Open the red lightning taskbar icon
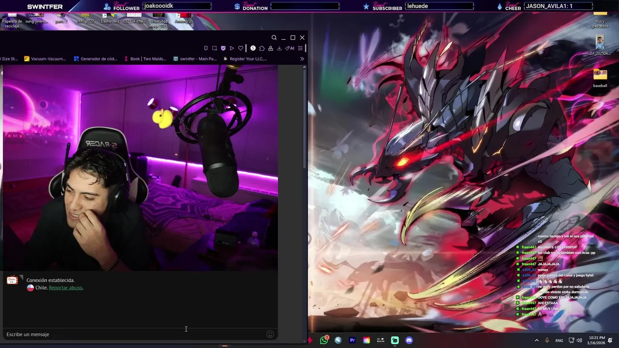619x348 pixels. pos(310,340)
